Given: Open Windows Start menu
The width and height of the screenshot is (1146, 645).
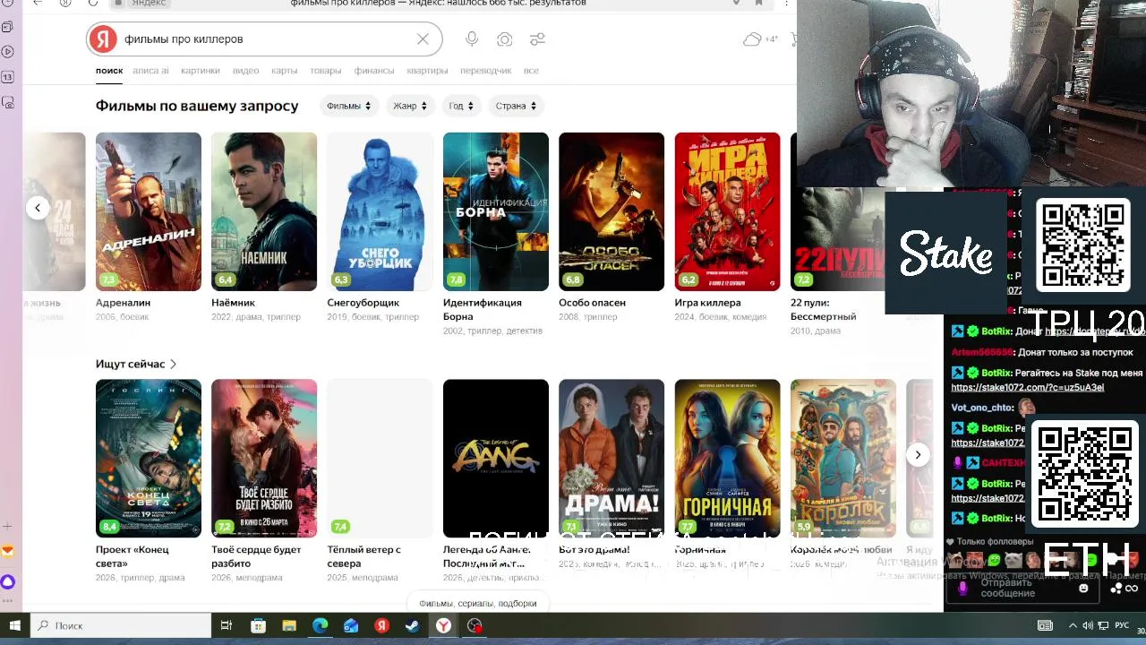Looking at the screenshot, I should click(x=14, y=625).
